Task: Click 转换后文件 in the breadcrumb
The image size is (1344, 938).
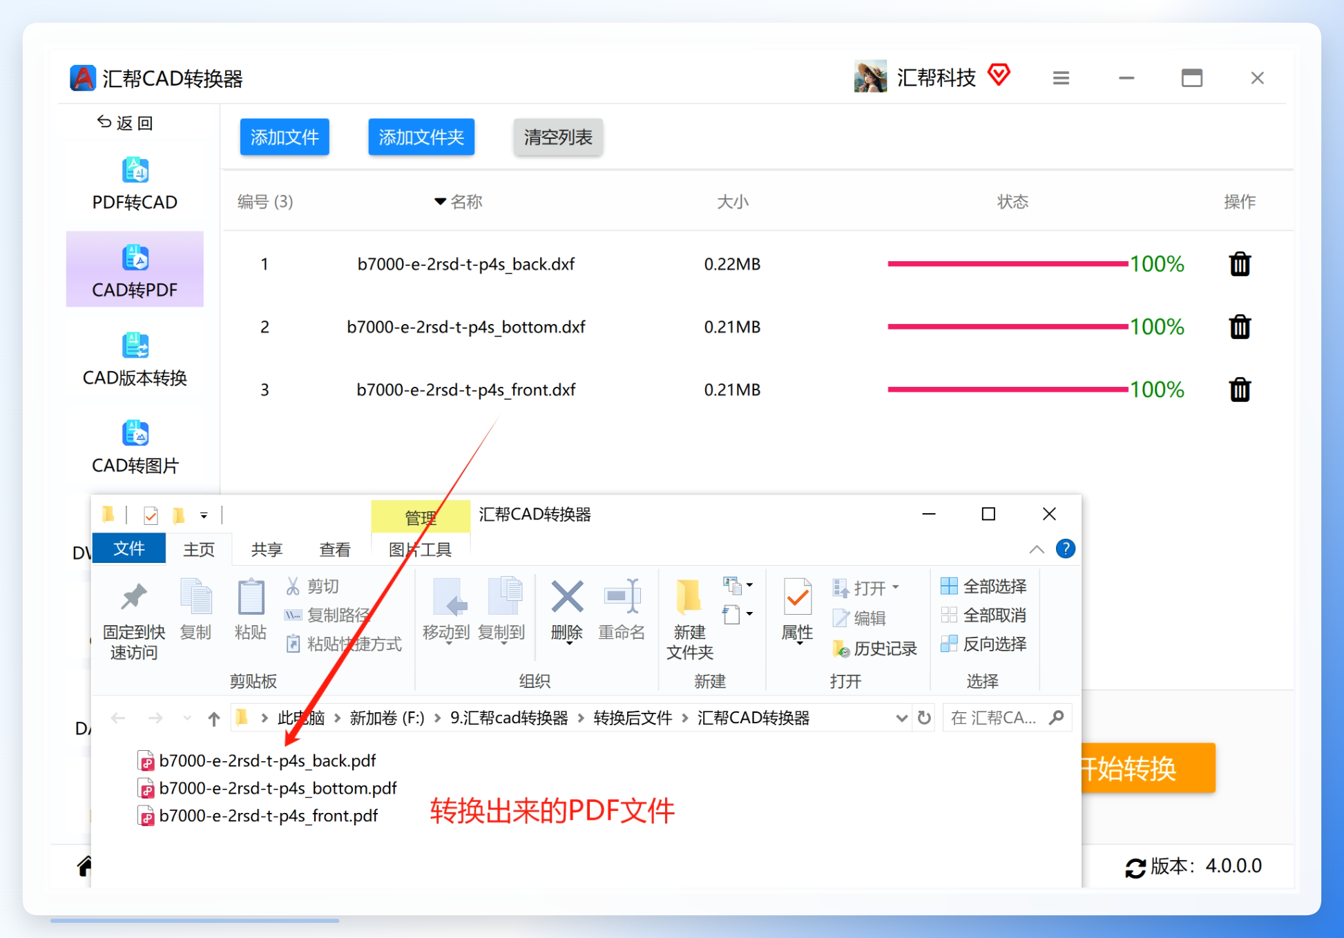Action: click(633, 718)
